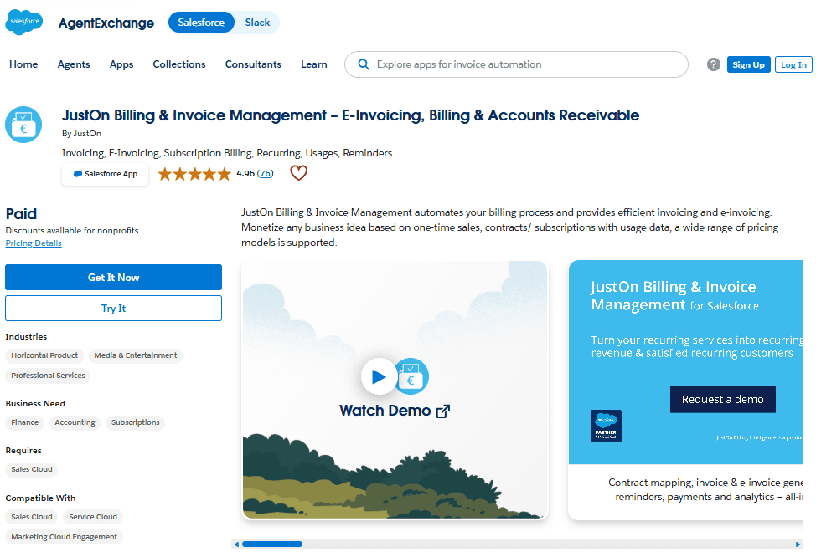Click Sales Cloud tag under Compatible With

pyautogui.click(x=31, y=517)
